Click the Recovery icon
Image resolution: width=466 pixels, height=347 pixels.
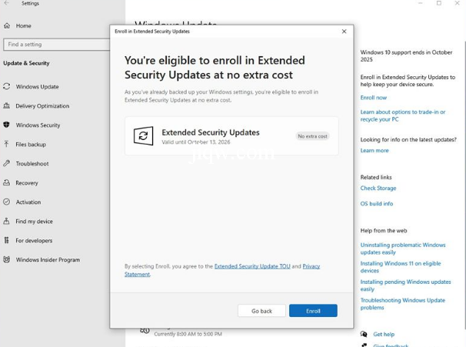pos(7,182)
